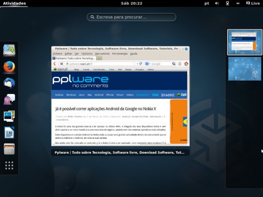The height and width of the screenshot is (197, 263).
Task: Select the first workspace thumbnail
Action: [245, 42]
